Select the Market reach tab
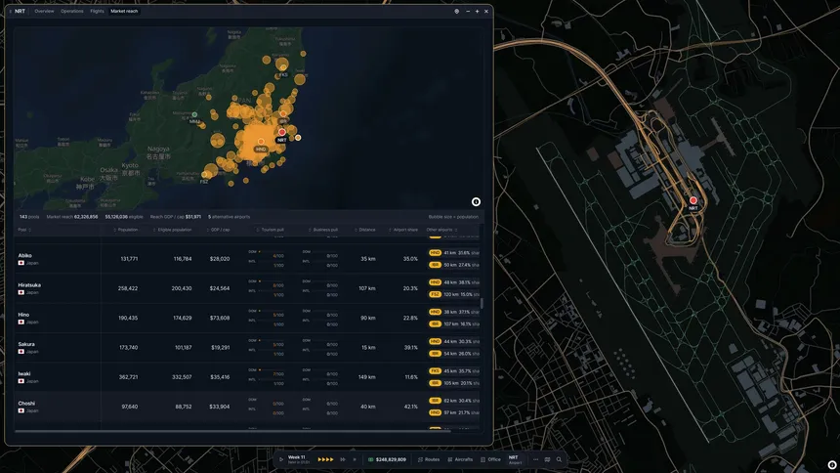 (x=124, y=11)
